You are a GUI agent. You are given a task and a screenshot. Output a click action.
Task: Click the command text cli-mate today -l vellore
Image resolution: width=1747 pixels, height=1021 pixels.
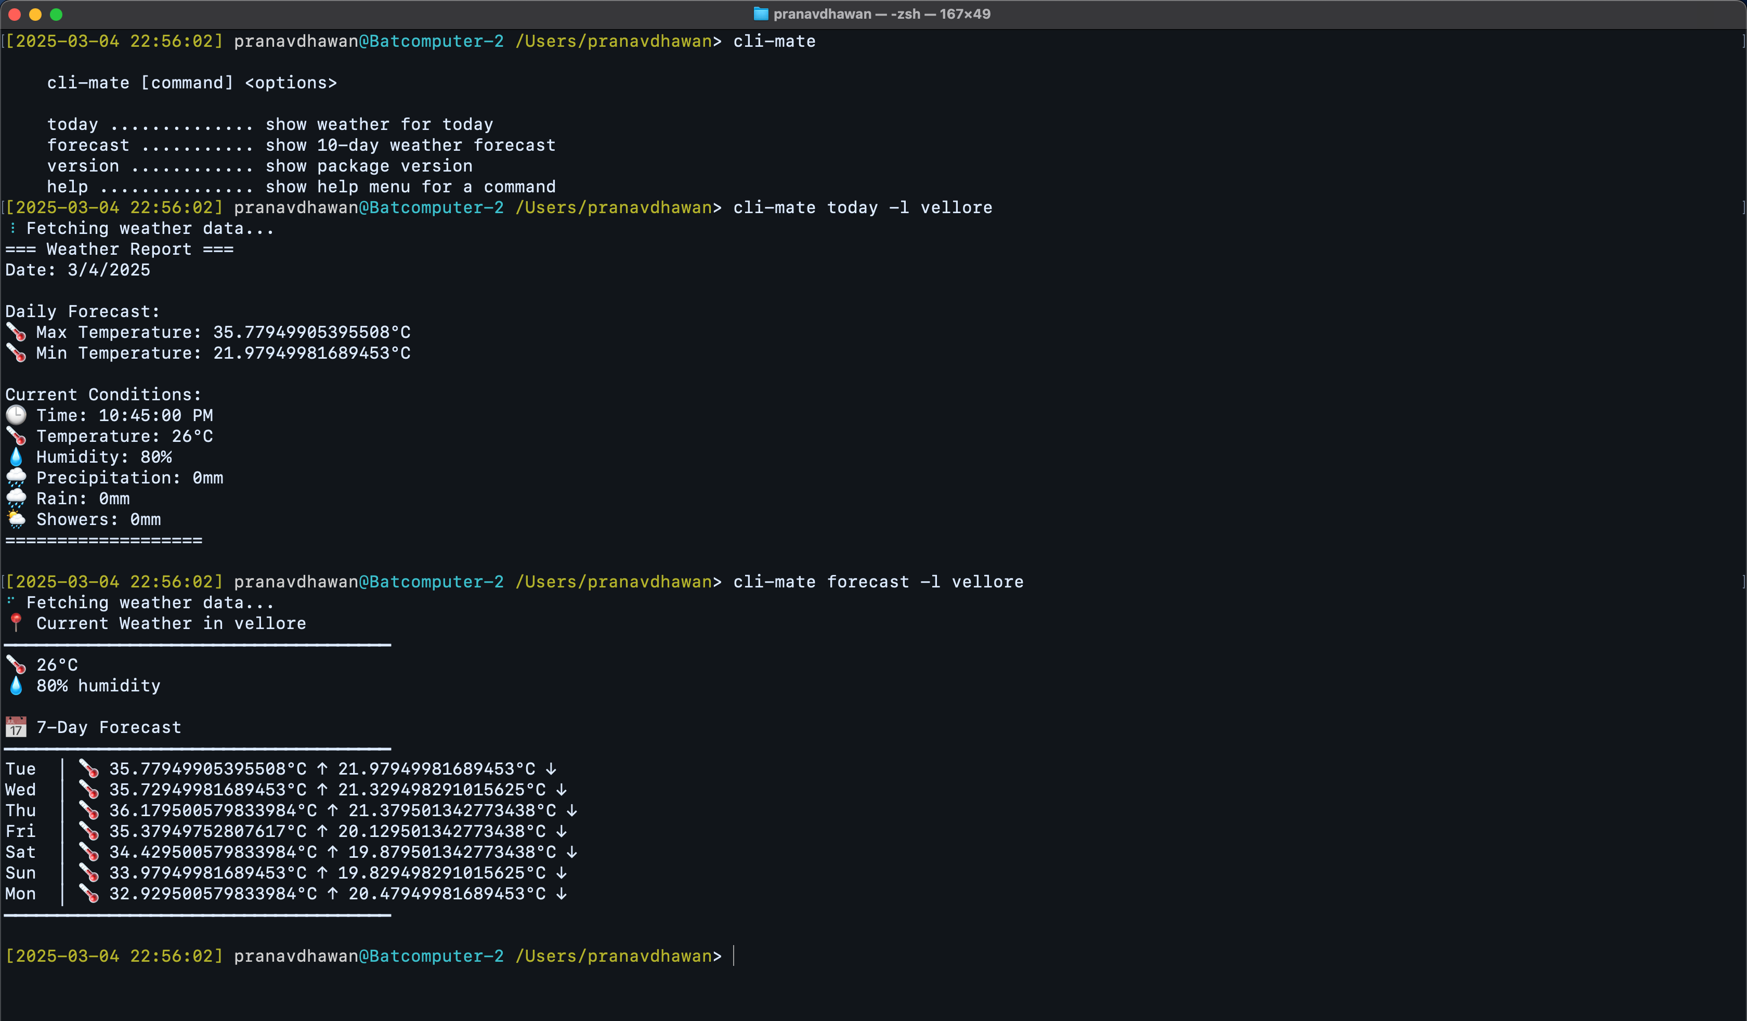(863, 207)
